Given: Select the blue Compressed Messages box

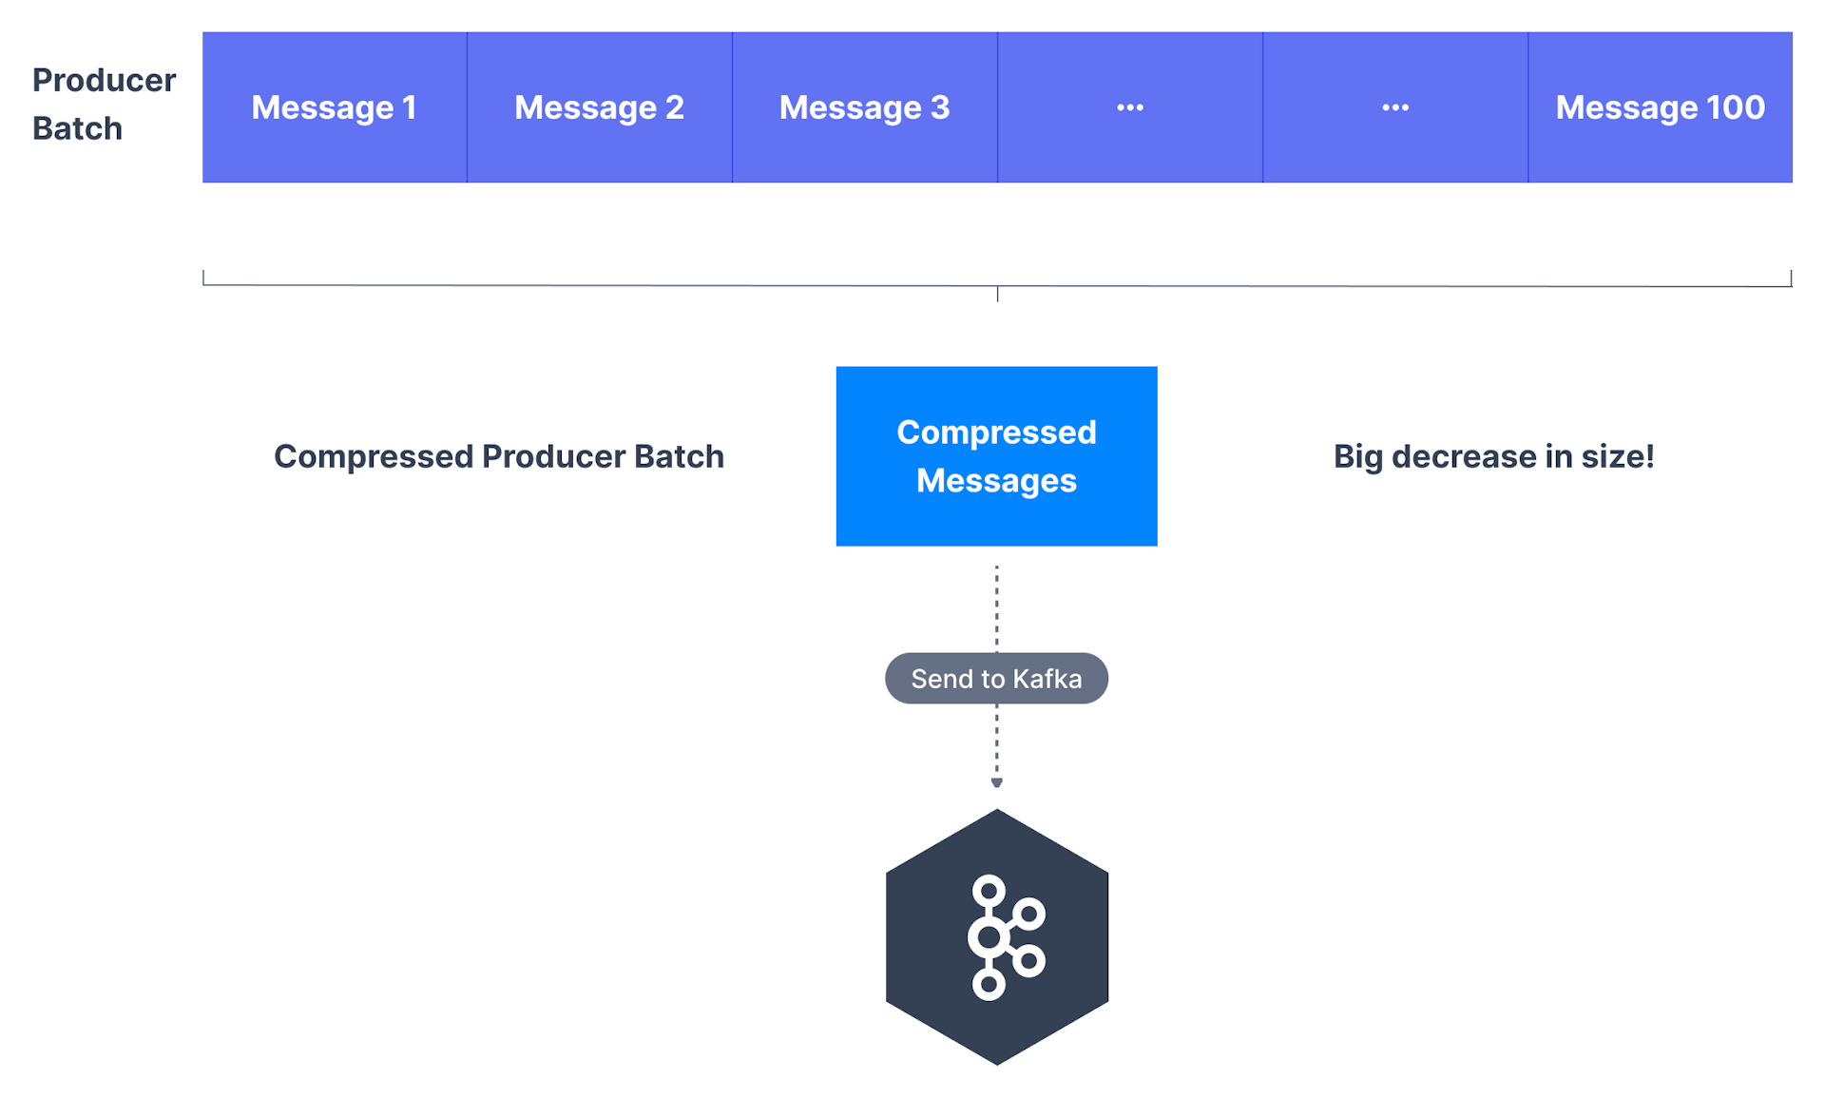Looking at the screenshot, I should pos(996,456).
